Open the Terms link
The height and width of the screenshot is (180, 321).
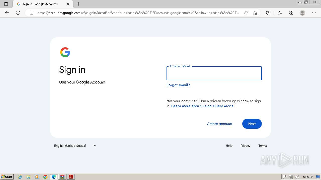pos(263,146)
